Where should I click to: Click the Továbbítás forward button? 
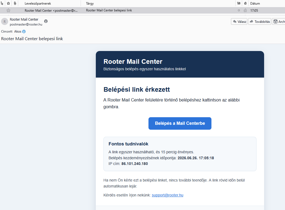(259, 21)
